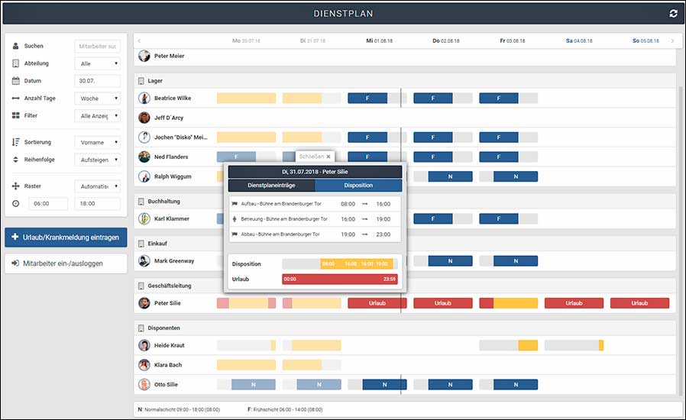The height and width of the screenshot is (420, 686).
Task: Click Ned Flanders' avatar picture
Action: pyautogui.click(x=144, y=157)
